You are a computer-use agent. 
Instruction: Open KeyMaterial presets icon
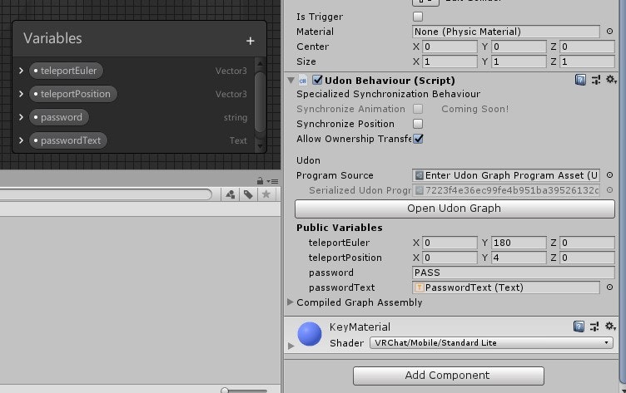(594, 327)
